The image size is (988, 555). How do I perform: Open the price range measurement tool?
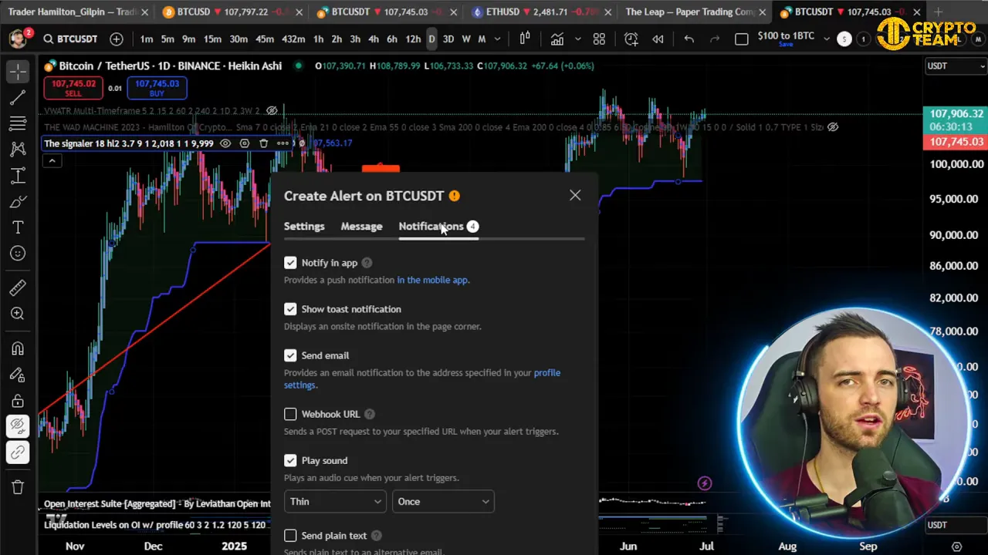tap(18, 176)
